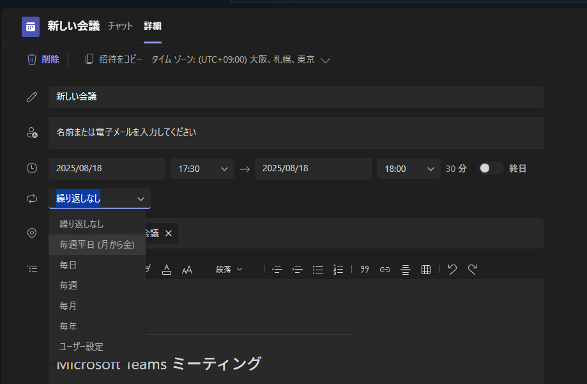This screenshot has height=384, width=587.
Task: Toggle the all-day (終日) switch
Action: 491,169
